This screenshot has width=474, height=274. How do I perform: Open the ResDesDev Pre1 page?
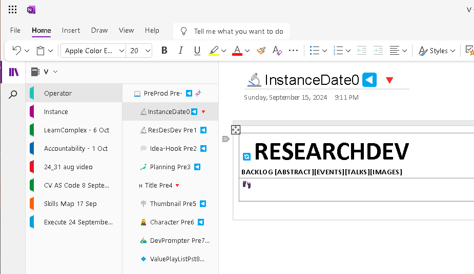(x=171, y=130)
